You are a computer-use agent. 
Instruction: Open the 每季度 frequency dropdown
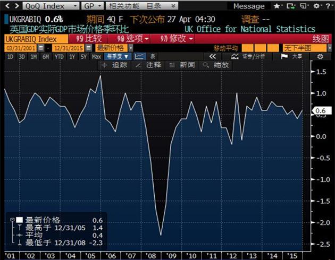(117, 56)
